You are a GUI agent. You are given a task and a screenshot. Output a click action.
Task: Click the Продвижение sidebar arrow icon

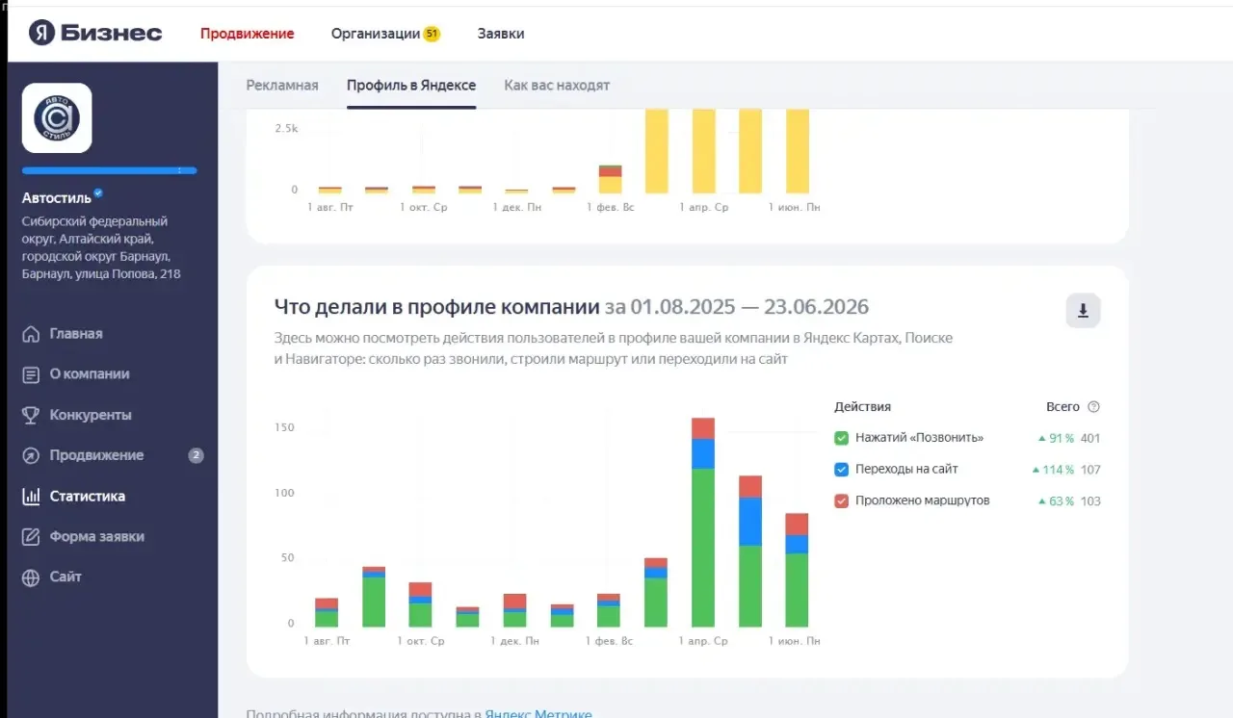click(31, 455)
